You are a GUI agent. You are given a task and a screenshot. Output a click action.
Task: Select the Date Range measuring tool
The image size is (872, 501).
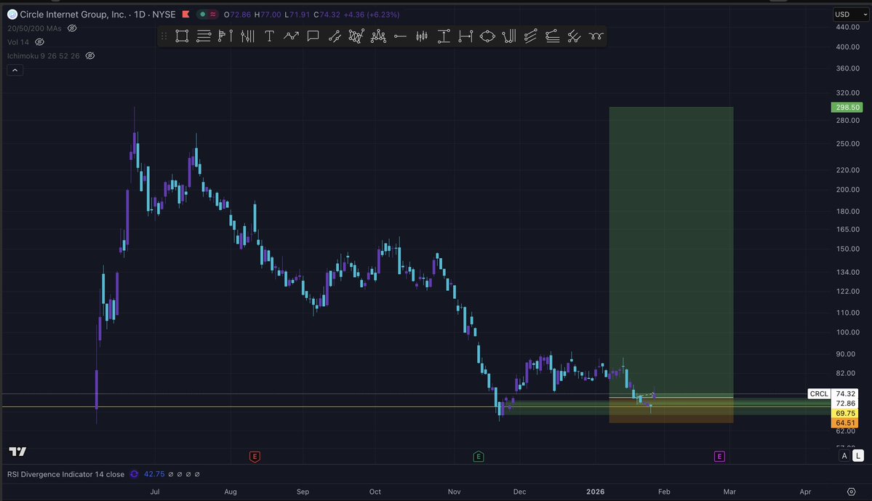[x=465, y=36]
